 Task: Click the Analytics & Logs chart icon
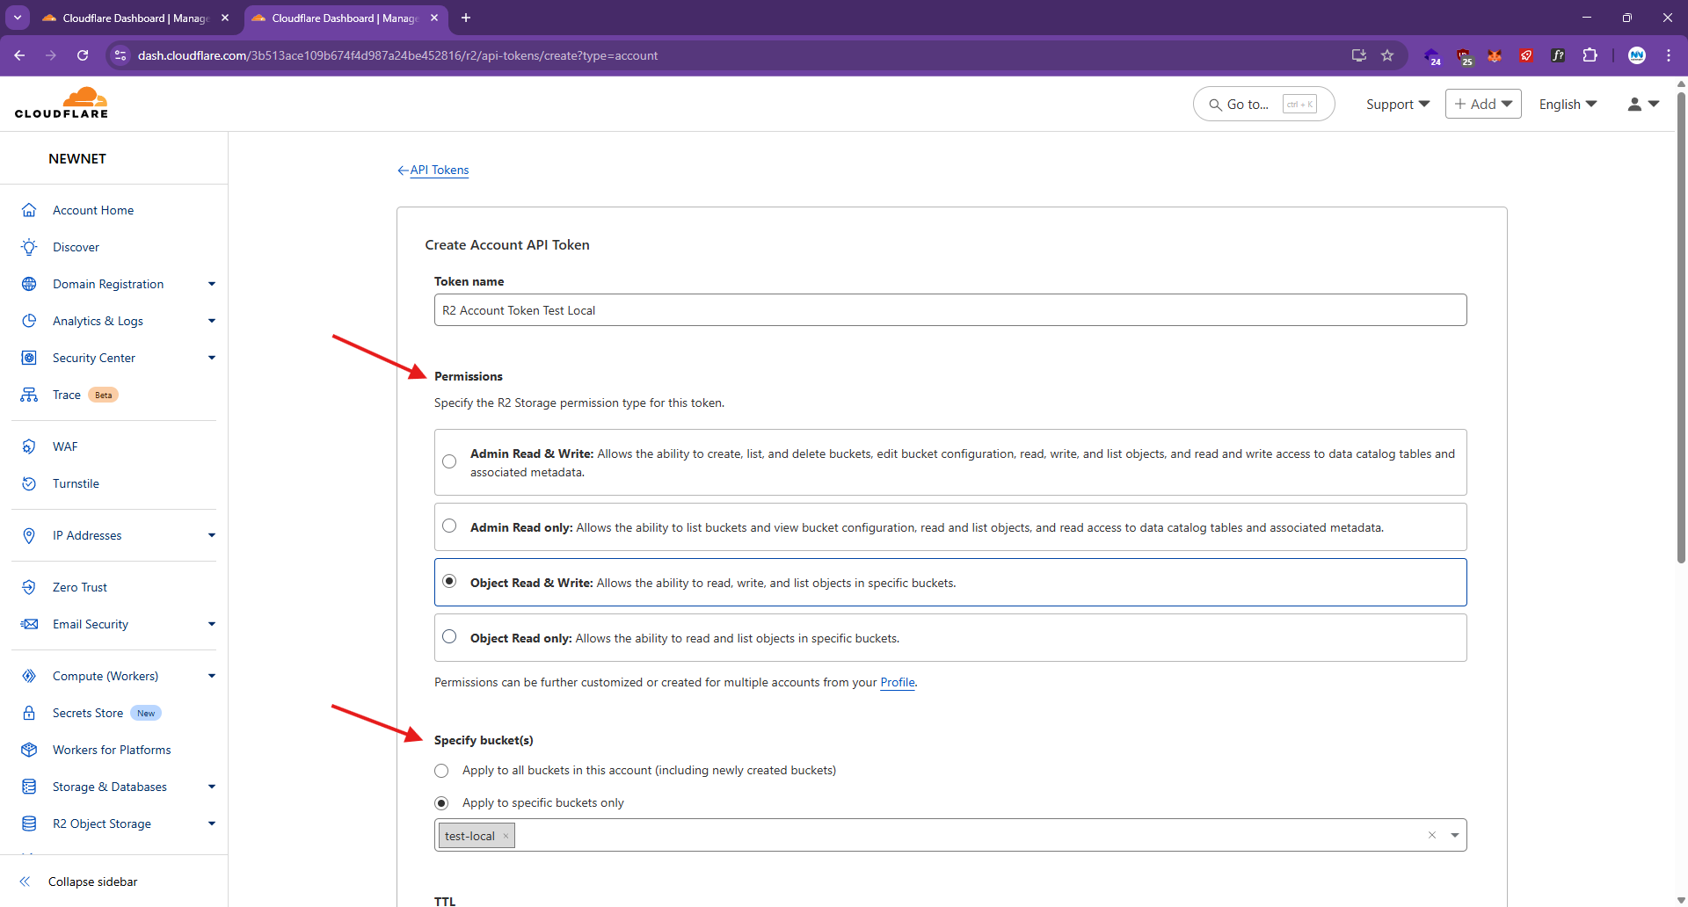pos(29,321)
